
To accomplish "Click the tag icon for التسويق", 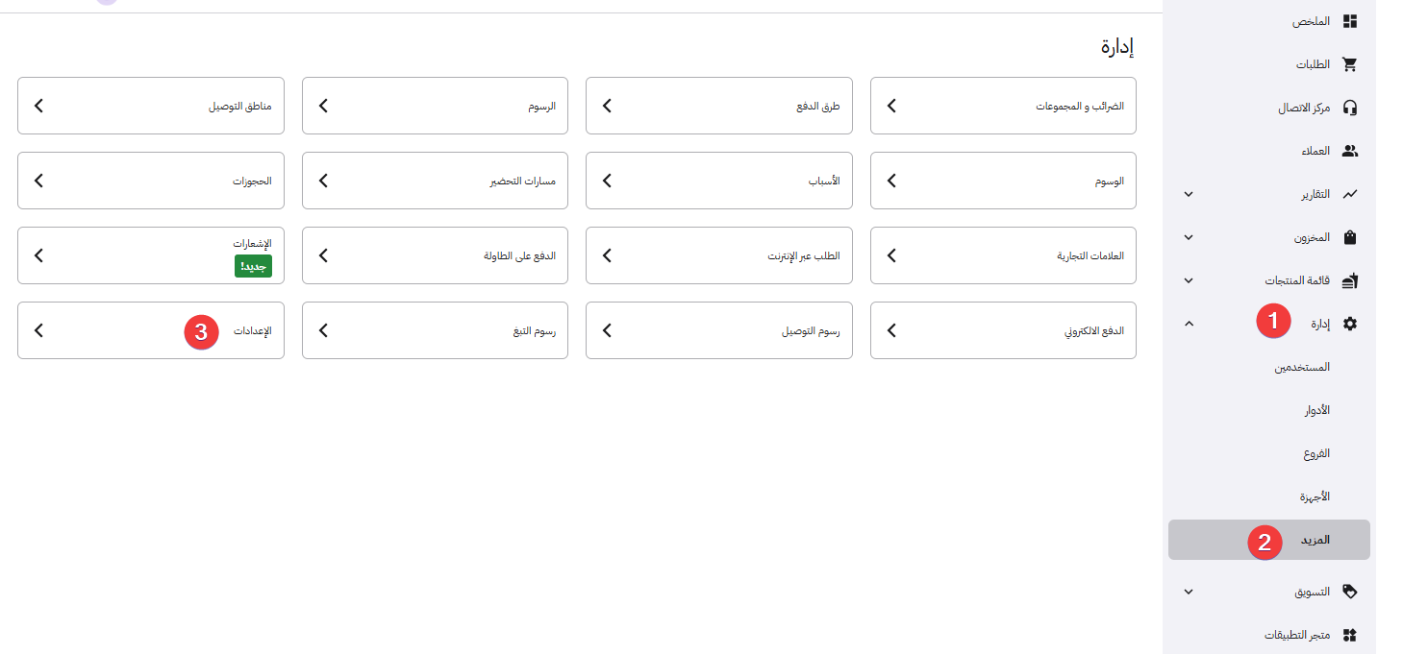I will tap(1349, 592).
